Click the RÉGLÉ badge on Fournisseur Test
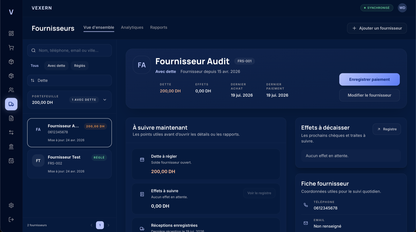The image size is (416, 232). click(x=99, y=158)
